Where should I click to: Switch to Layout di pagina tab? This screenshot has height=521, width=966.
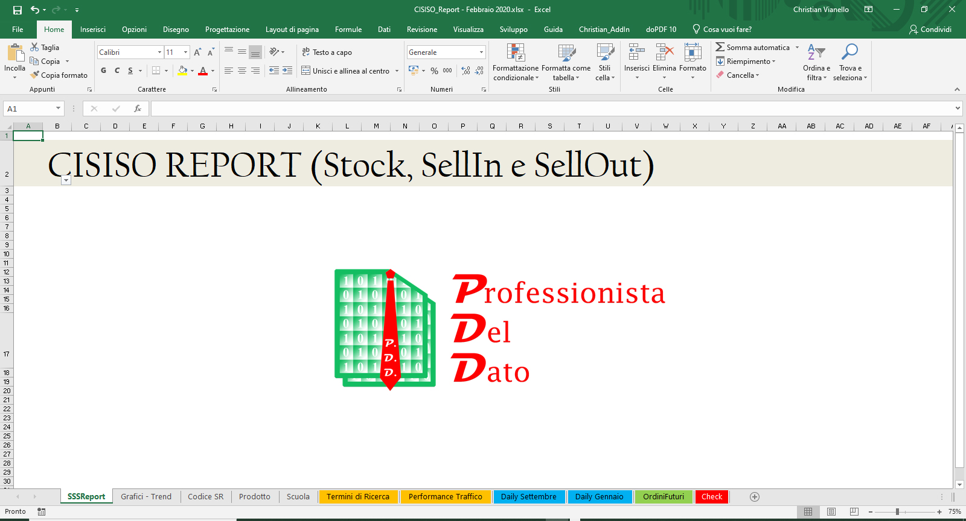[x=292, y=30]
